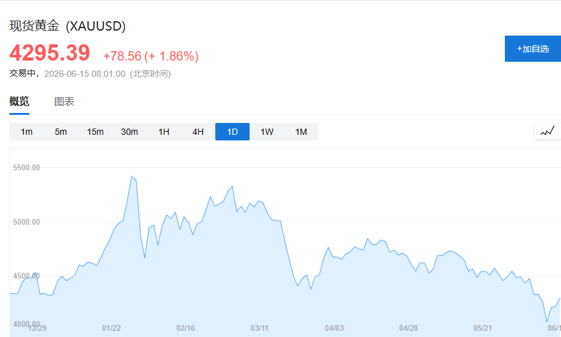Switch the chart to weekly 1W
Image resolution: width=561 pixels, height=337 pixels.
[267, 132]
